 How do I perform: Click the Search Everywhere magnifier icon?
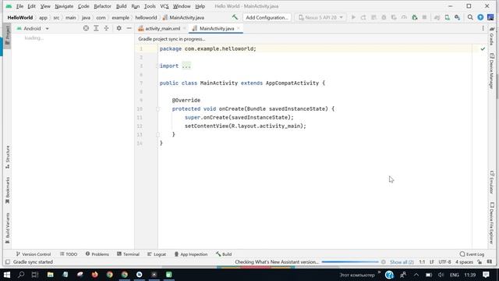tap(470, 17)
